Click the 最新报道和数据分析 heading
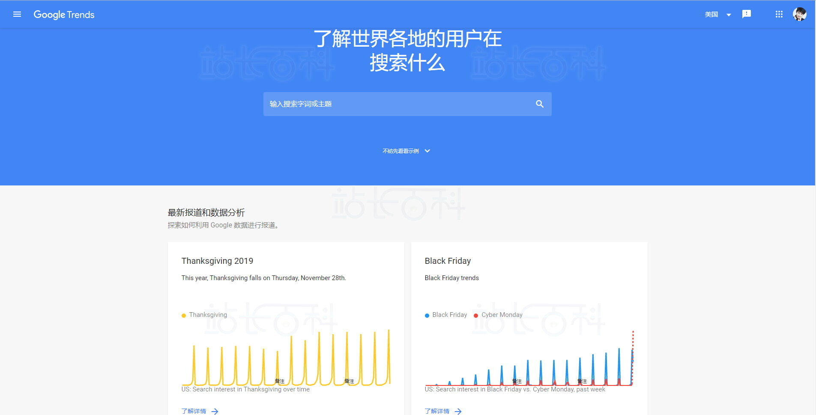Image resolution: width=816 pixels, height=415 pixels. [x=206, y=212]
